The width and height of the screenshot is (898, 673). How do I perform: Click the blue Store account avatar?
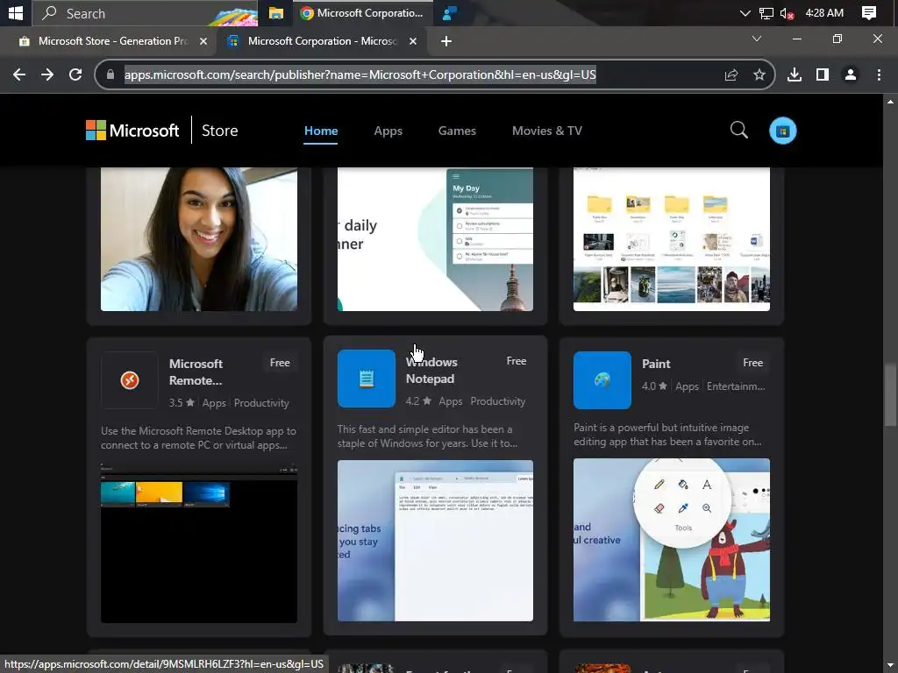coord(783,131)
